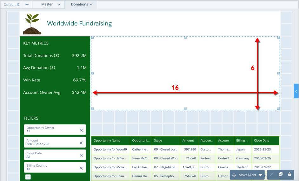Click the 21,640 amount cell
This screenshot has width=299, height=181.
[189, 158]
